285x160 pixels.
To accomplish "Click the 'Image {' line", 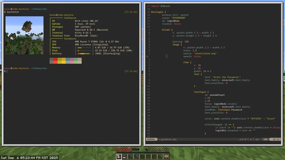I will tap(177, 45).
